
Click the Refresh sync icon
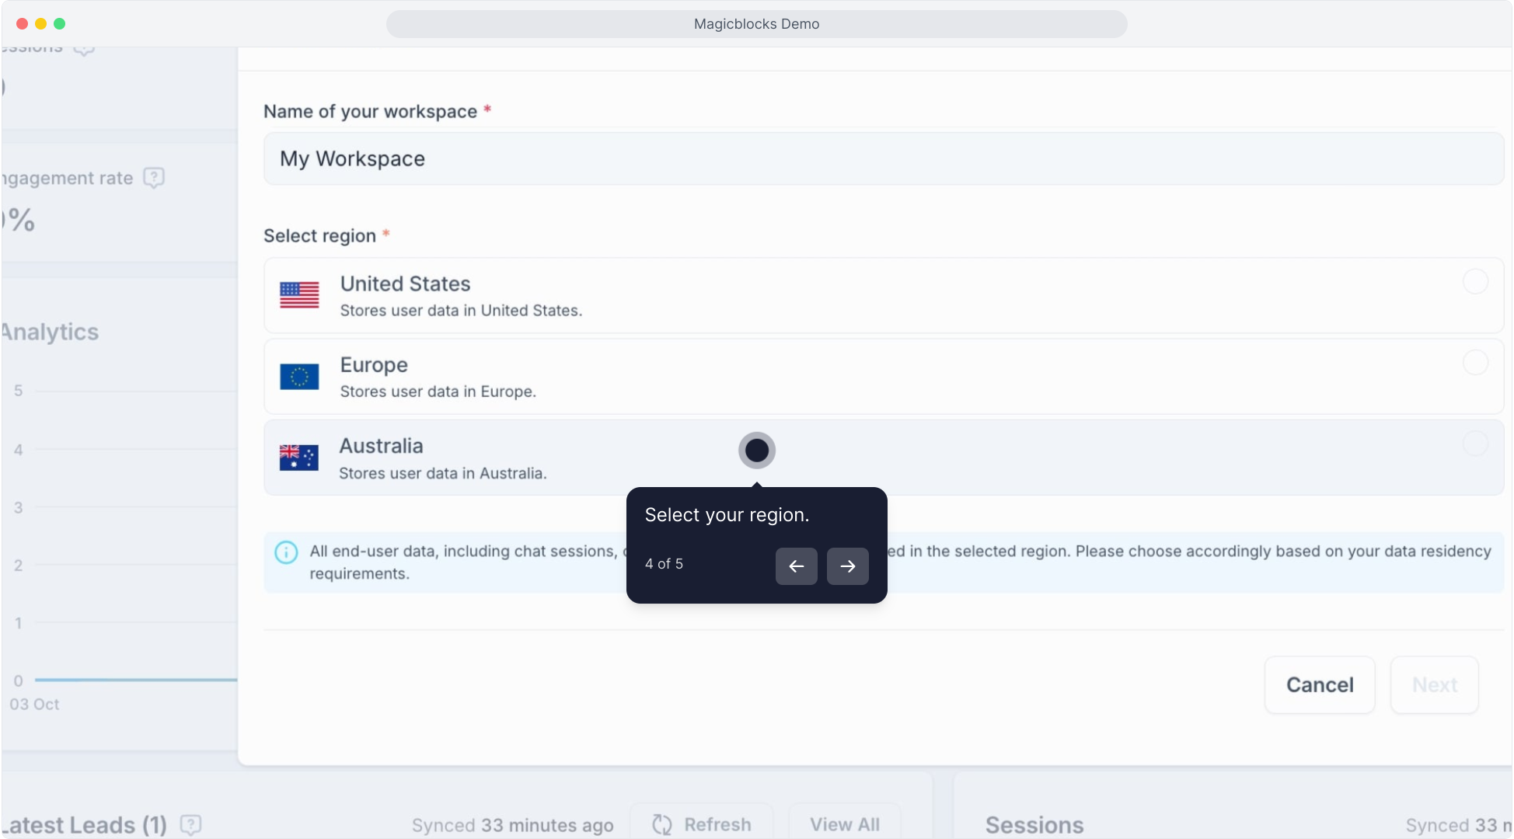[x=662, y=824]
